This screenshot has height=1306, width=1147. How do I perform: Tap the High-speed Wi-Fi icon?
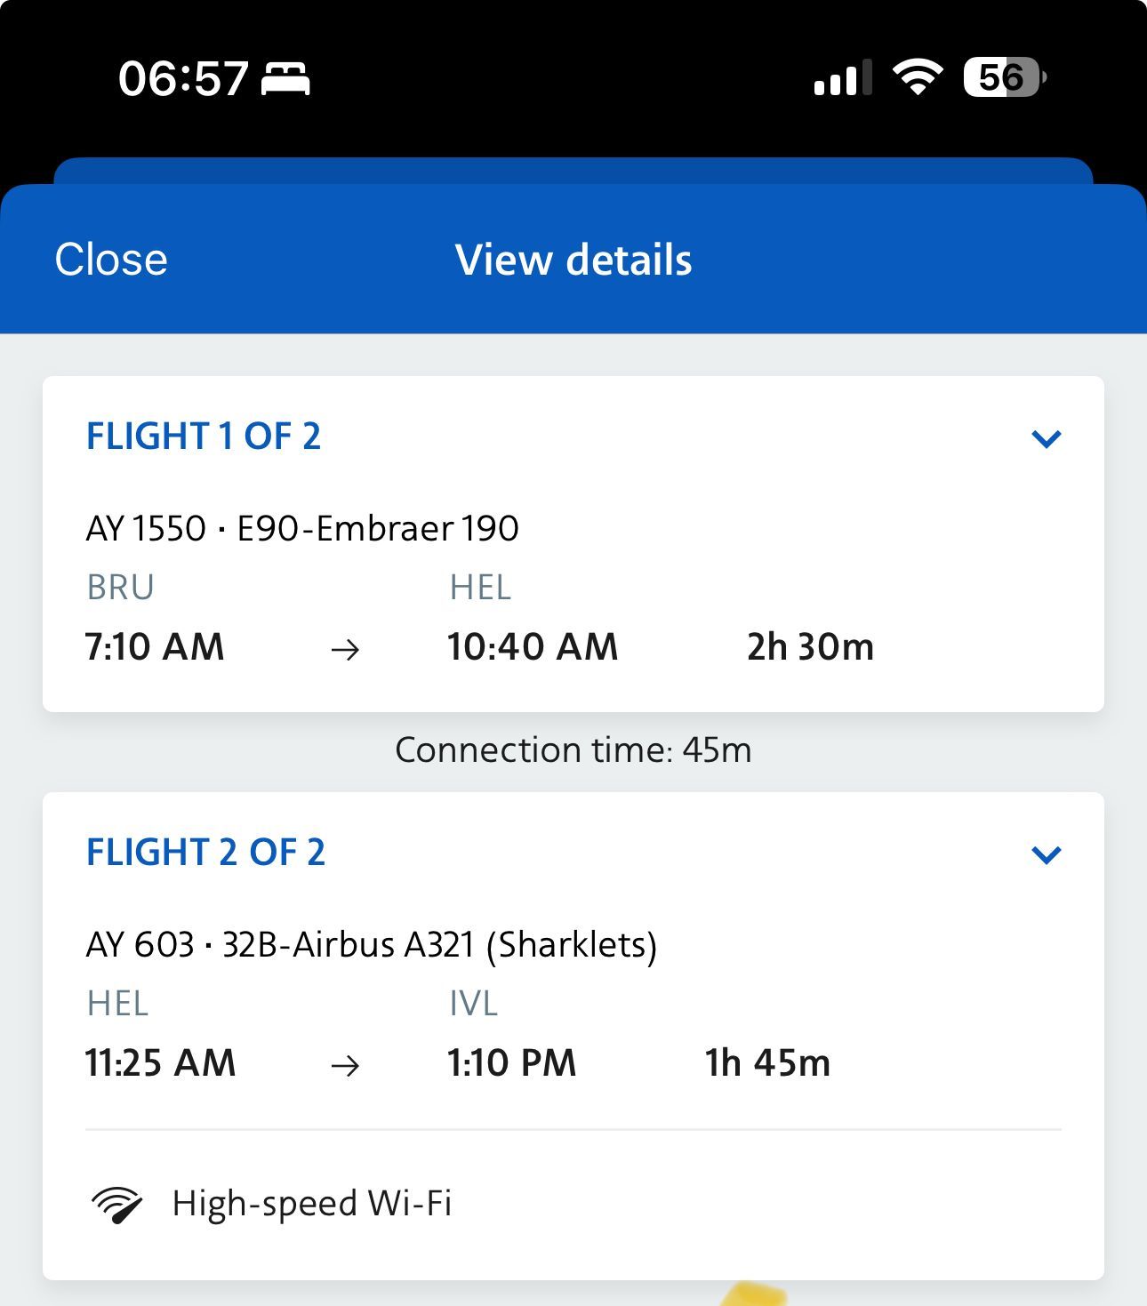[116, 1205]
